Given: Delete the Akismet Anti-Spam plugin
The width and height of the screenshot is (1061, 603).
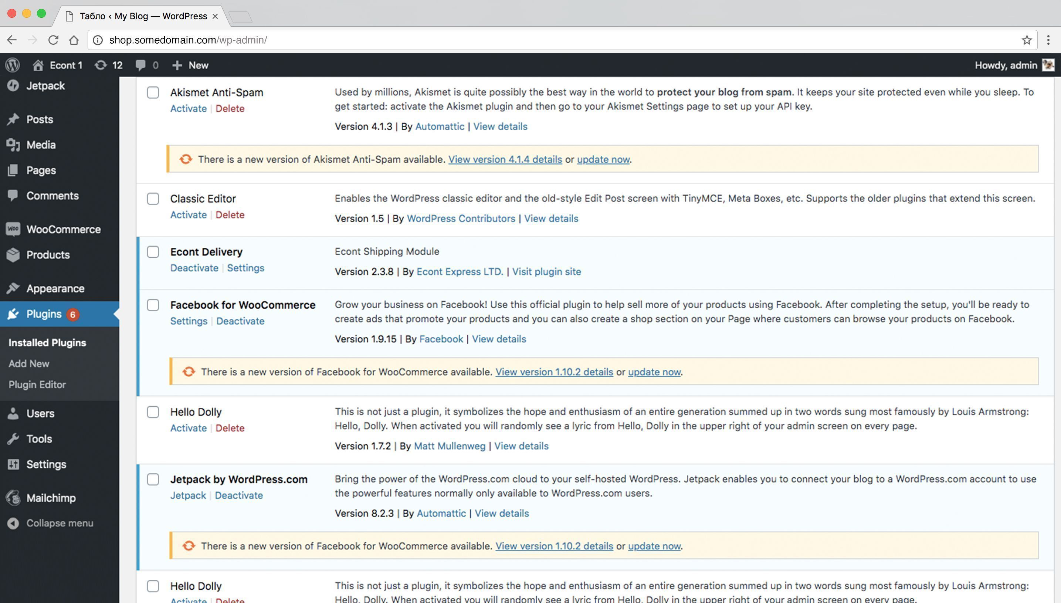Looking at the screenshot, I should click(x=230, y=108).
